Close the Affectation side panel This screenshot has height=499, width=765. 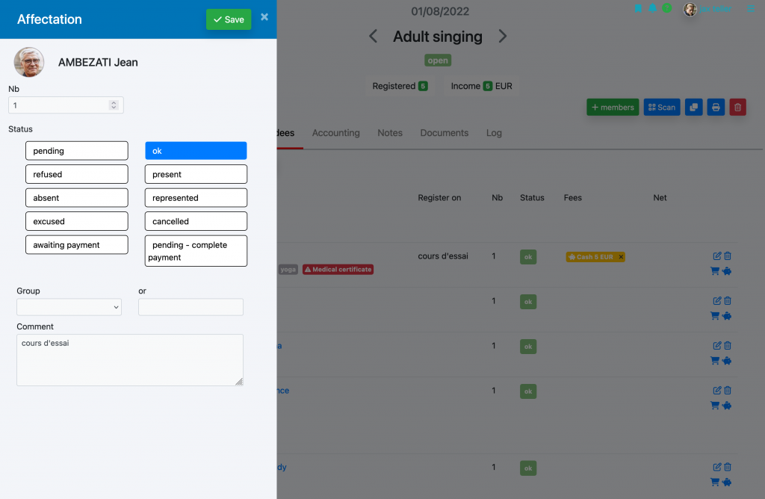[264, 17]
